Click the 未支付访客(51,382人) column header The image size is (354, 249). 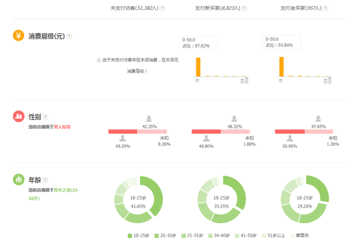[x=134, y=8]
